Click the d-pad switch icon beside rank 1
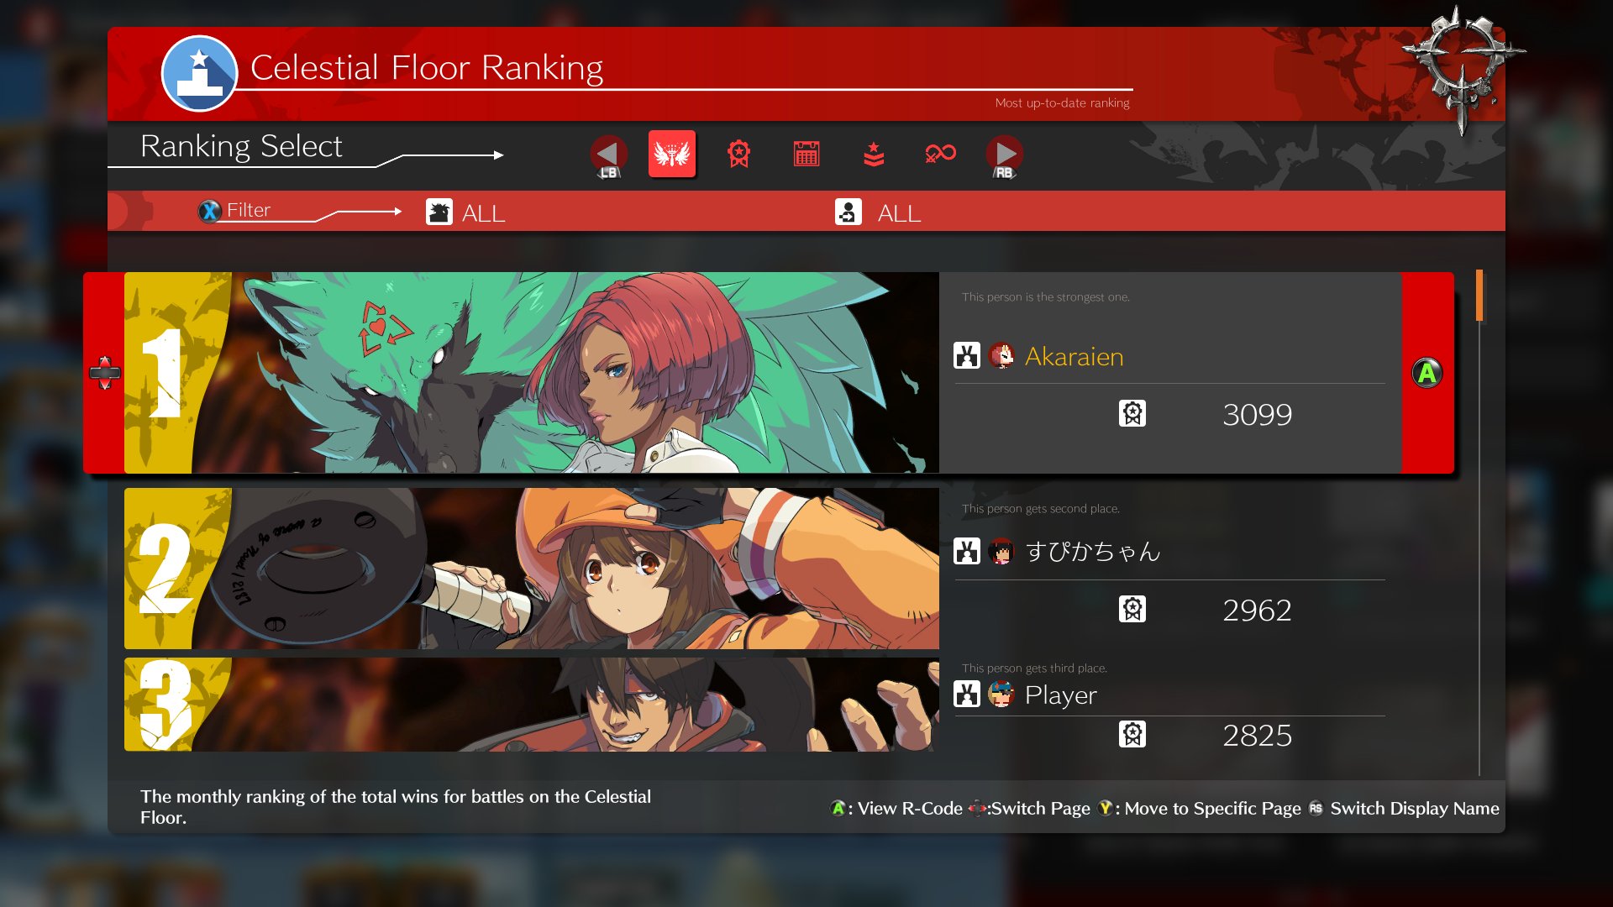Image resolution: width=1613 pixels, height=907 pixels. click(x=105, y=373)
